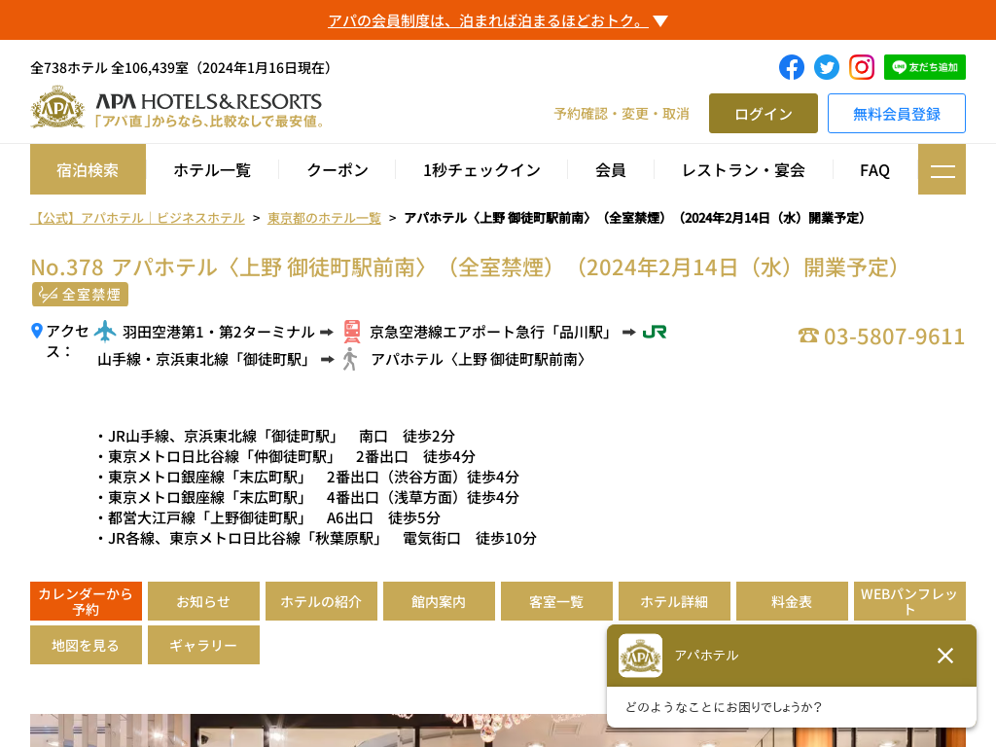996x747 pixels.
Task: Jump to the 館内案内 section
Action: coord(439,601)
